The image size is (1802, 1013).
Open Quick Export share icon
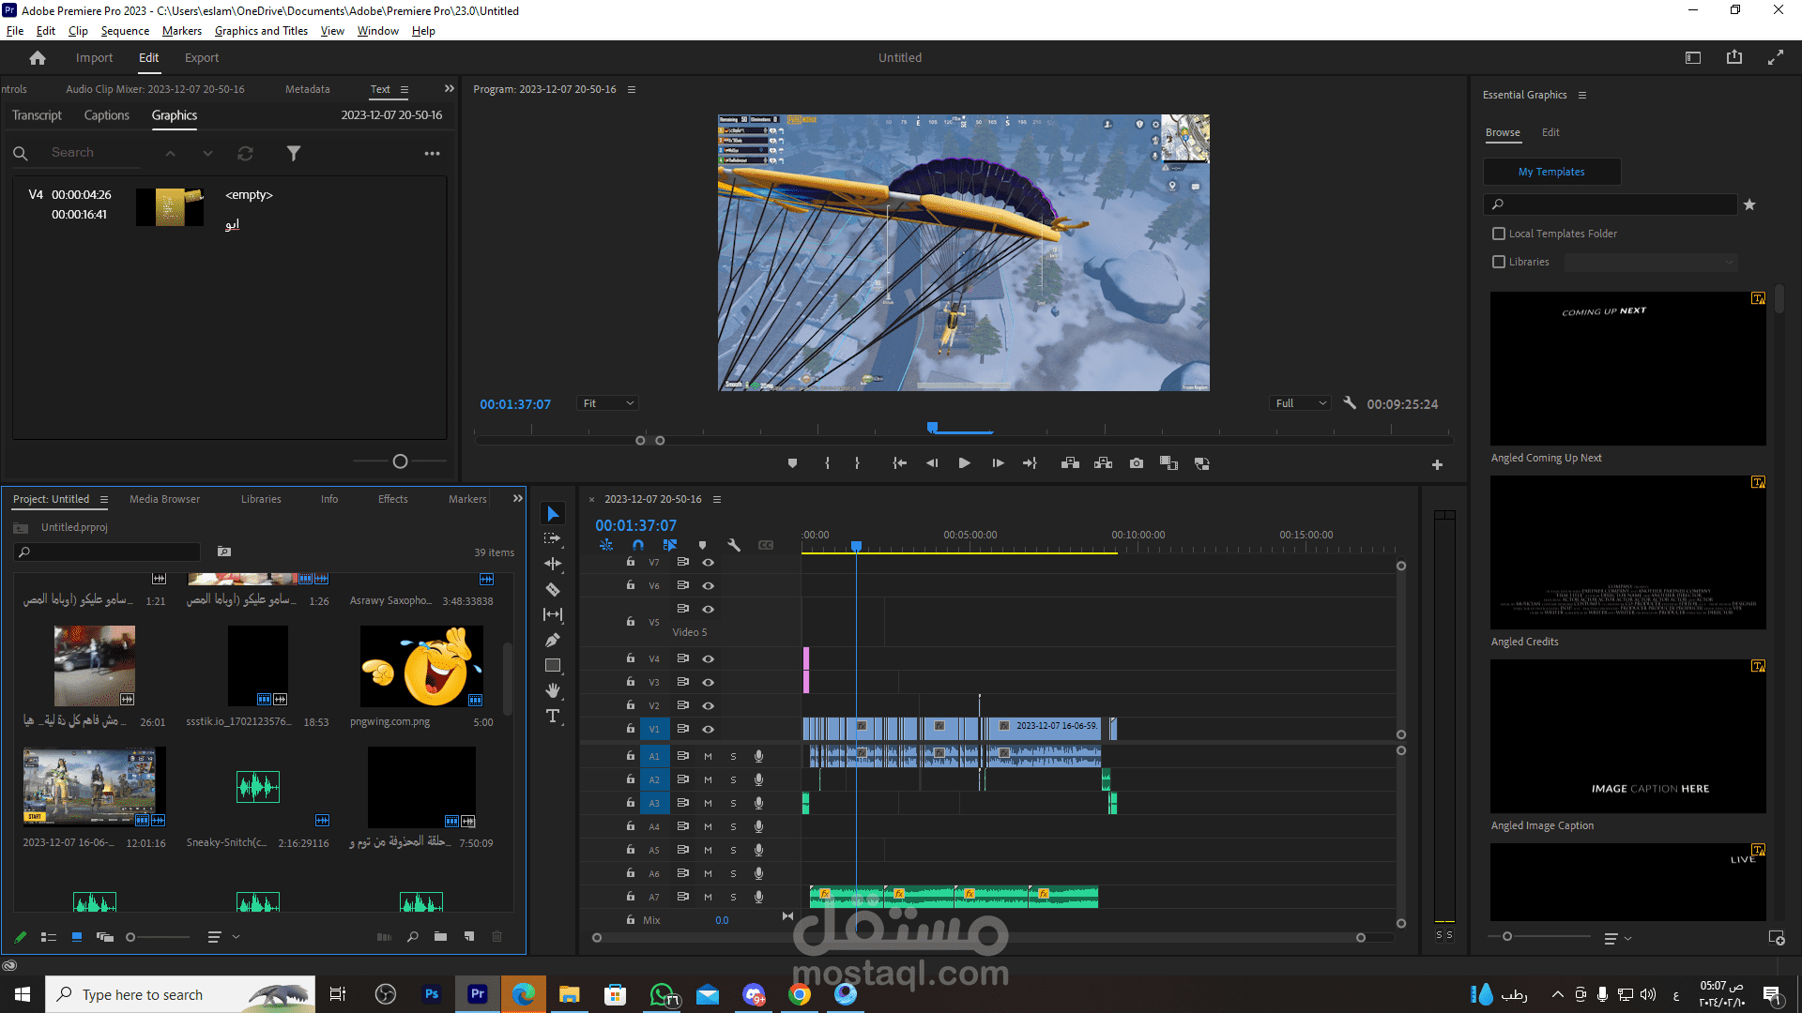1734,57
